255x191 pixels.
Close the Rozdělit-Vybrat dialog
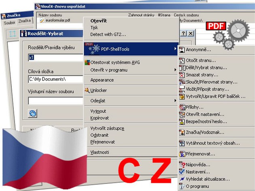coord(191,34)
